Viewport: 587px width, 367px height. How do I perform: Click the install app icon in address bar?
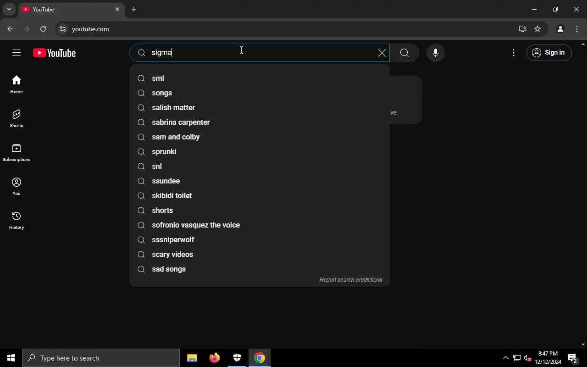(x=522, y=29)
